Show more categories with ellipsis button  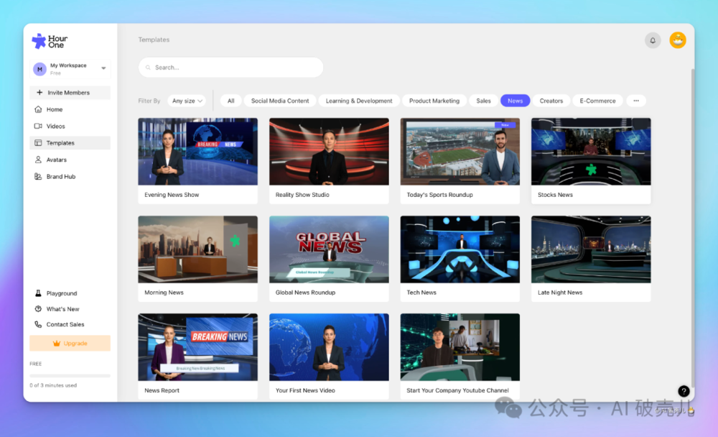[636, 101]
